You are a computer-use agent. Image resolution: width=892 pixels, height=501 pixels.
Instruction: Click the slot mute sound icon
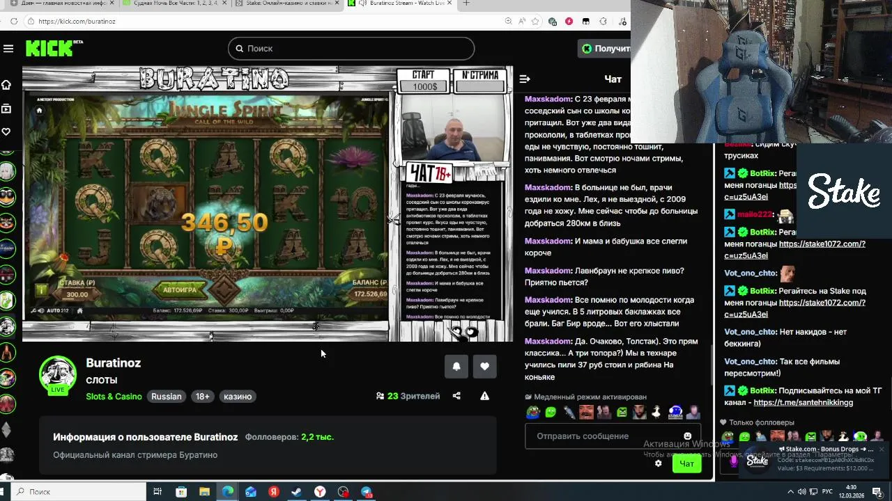[40, 310]
